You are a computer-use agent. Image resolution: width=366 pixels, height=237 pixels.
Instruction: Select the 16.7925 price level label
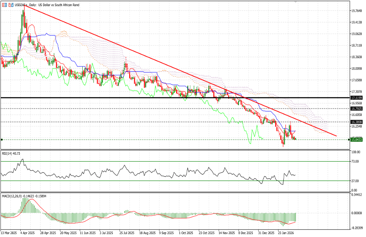point(356,109)
